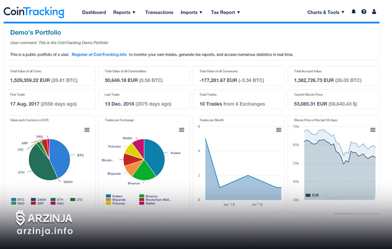
Task: Open the notifications bell icon
Action: 353,12
